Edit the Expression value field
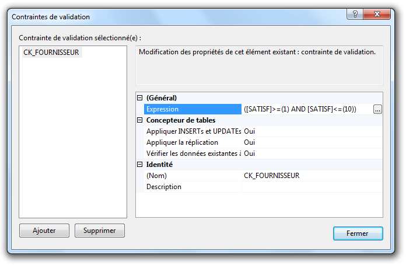 pyautogui.click(x=306, y=109)
